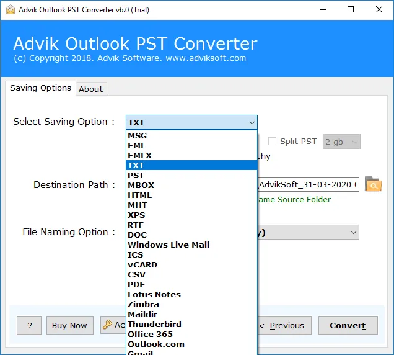Click the key icon on the Activate button

point(107,325)
